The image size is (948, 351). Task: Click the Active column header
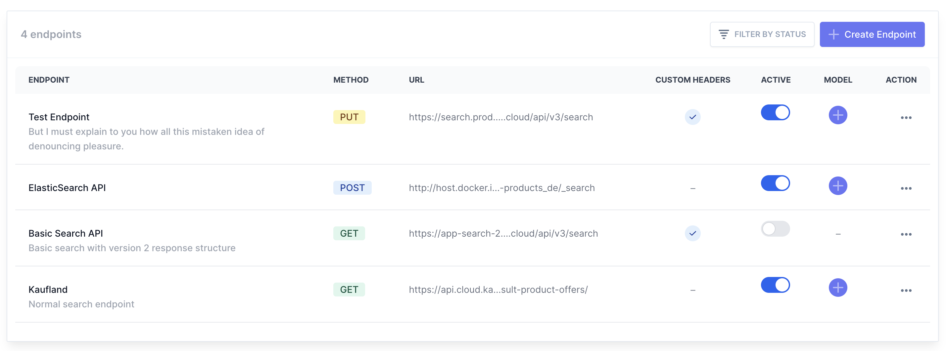[776, 80]
